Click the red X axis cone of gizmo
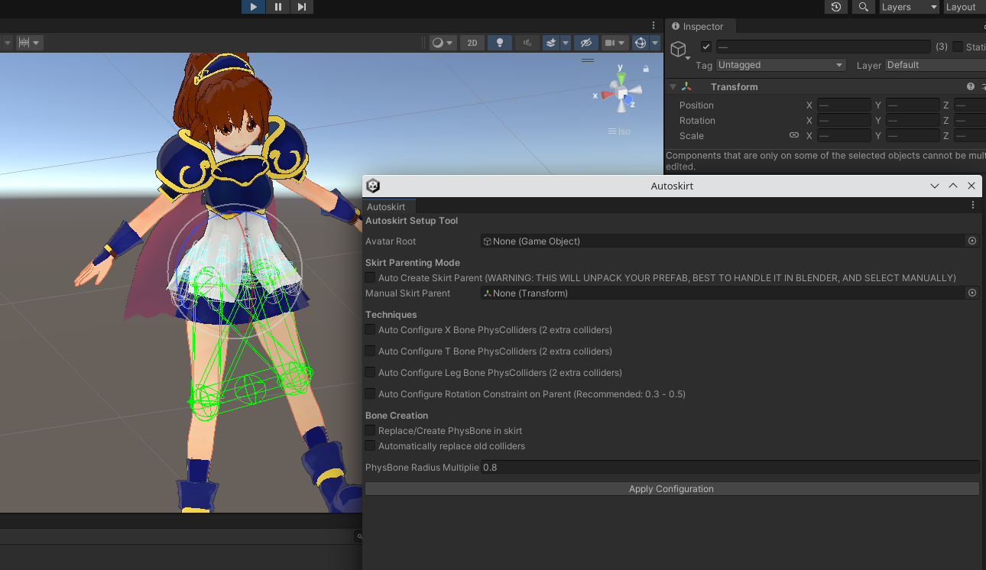 click(608, 95)
